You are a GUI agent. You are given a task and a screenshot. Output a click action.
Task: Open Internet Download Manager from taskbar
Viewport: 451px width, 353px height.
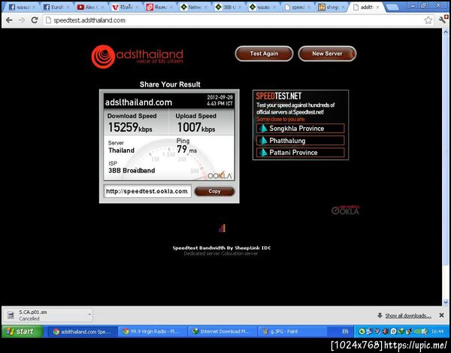pos(222,332)
